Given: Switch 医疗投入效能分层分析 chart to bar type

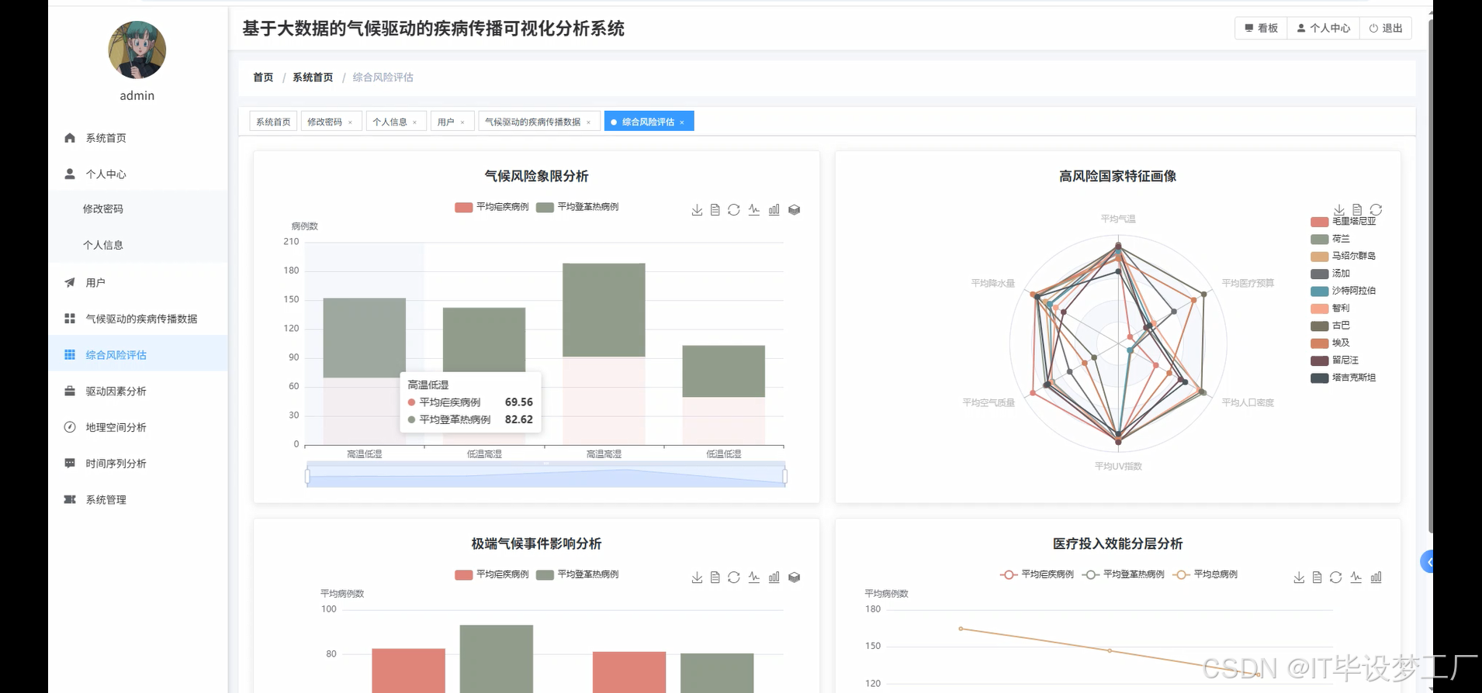Looking at the screenshot, I should click(x=1376, y=577).
